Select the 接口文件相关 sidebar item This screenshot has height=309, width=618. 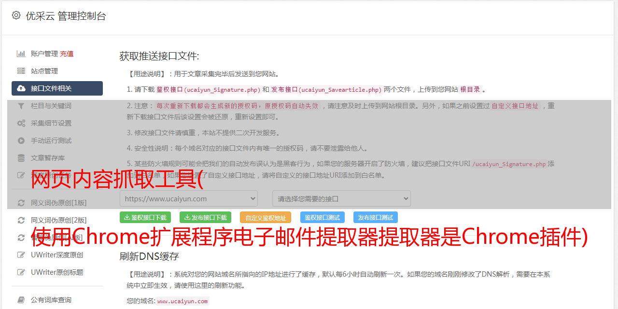pyautogui.click(x=57, y=88)
